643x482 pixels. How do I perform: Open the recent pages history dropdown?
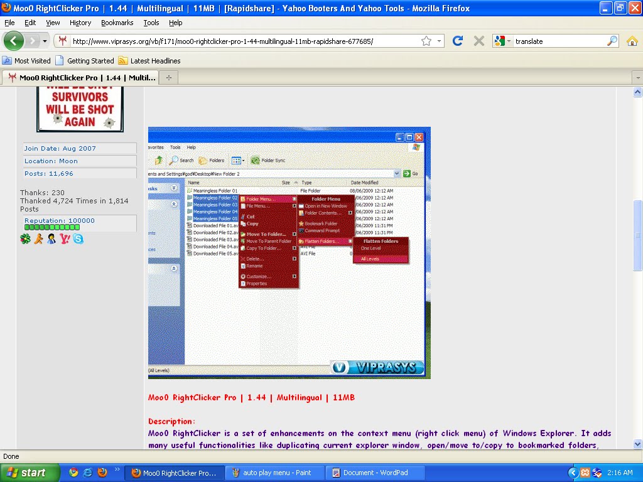pos(45,41)
